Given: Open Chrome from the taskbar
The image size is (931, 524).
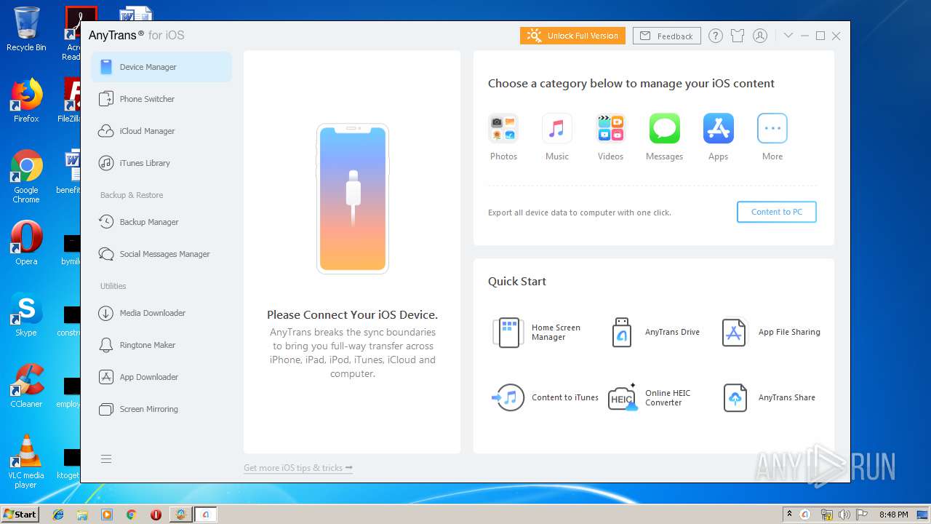Looking at the screenshot, I should (131, 515).
